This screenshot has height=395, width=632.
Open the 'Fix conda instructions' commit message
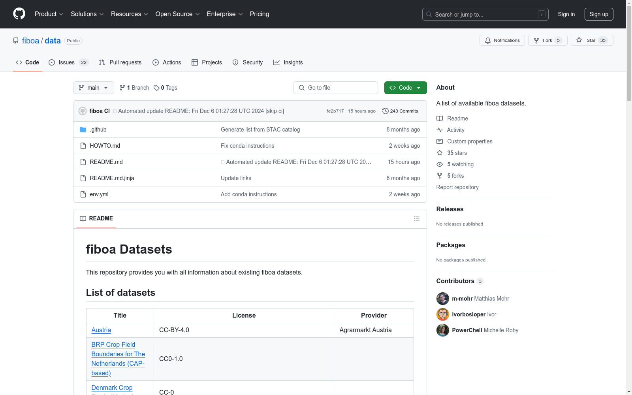tap(248, 146)
